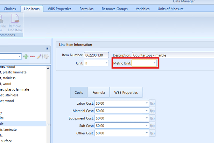Select the Formula sub-tab
This screenshot has width=214, height=143.
[x=99, y=93]
